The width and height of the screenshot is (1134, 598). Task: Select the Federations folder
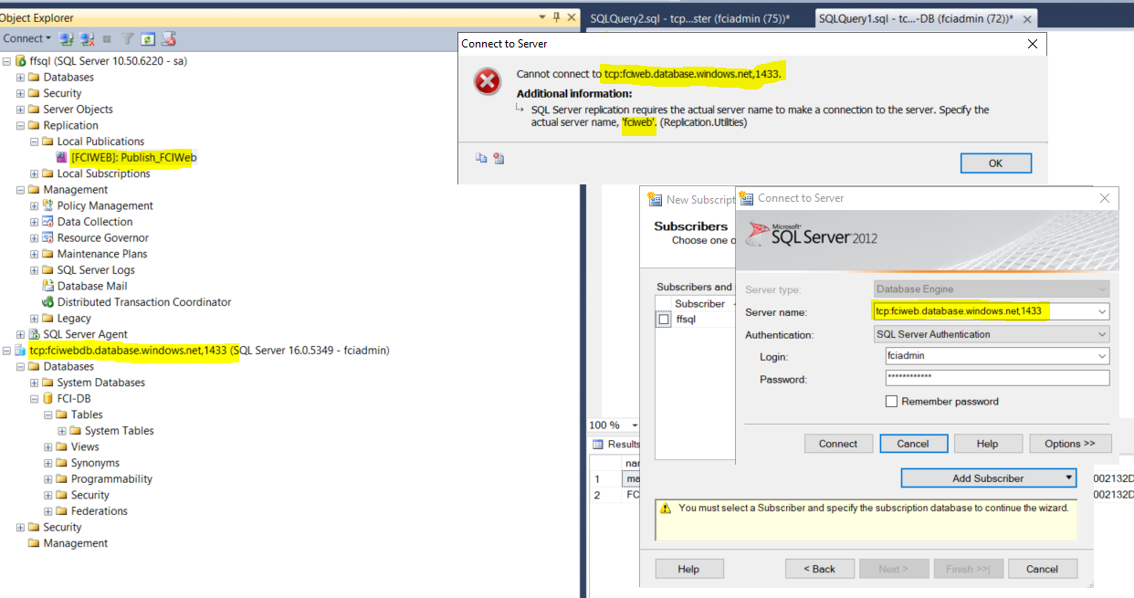click(100, 511)
